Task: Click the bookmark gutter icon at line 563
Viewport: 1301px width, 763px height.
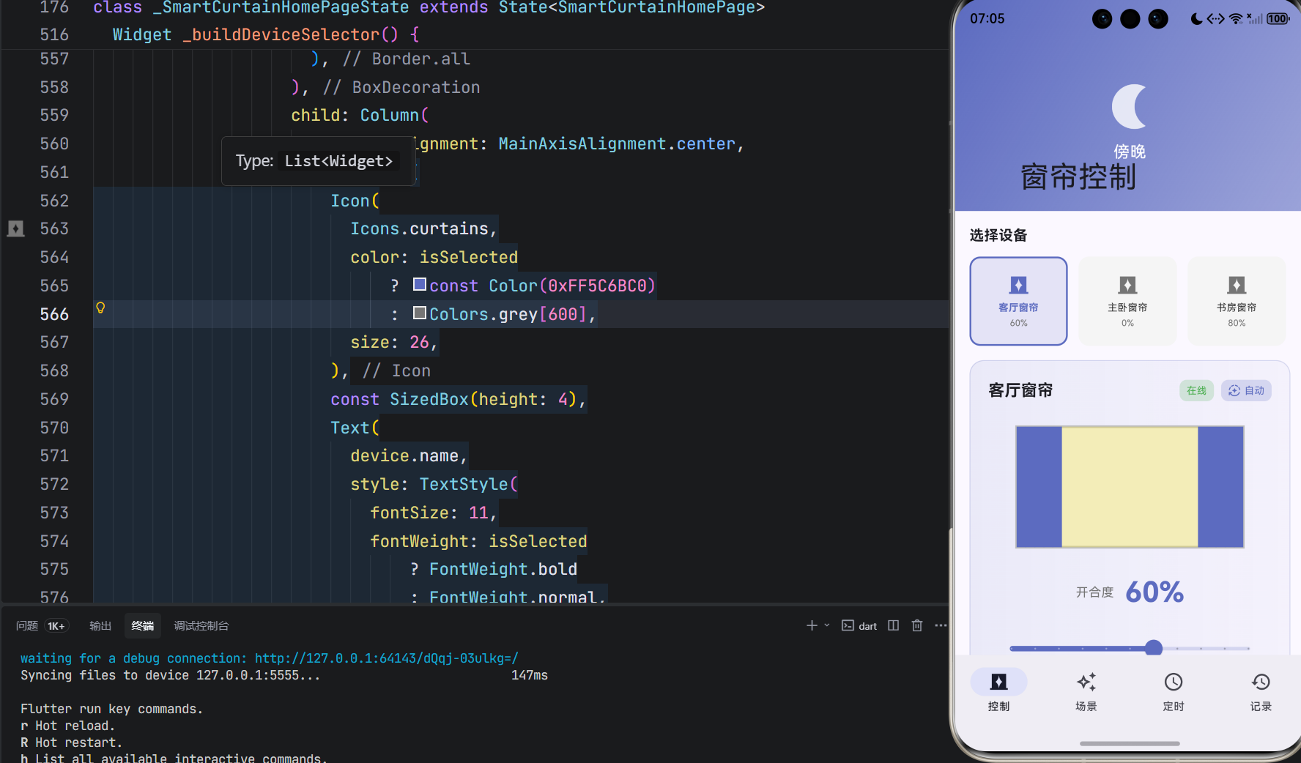Action: click(16, 228)
